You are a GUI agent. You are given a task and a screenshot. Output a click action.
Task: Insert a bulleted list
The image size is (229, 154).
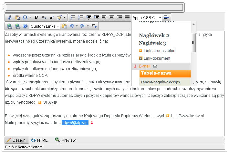point(73,17)
